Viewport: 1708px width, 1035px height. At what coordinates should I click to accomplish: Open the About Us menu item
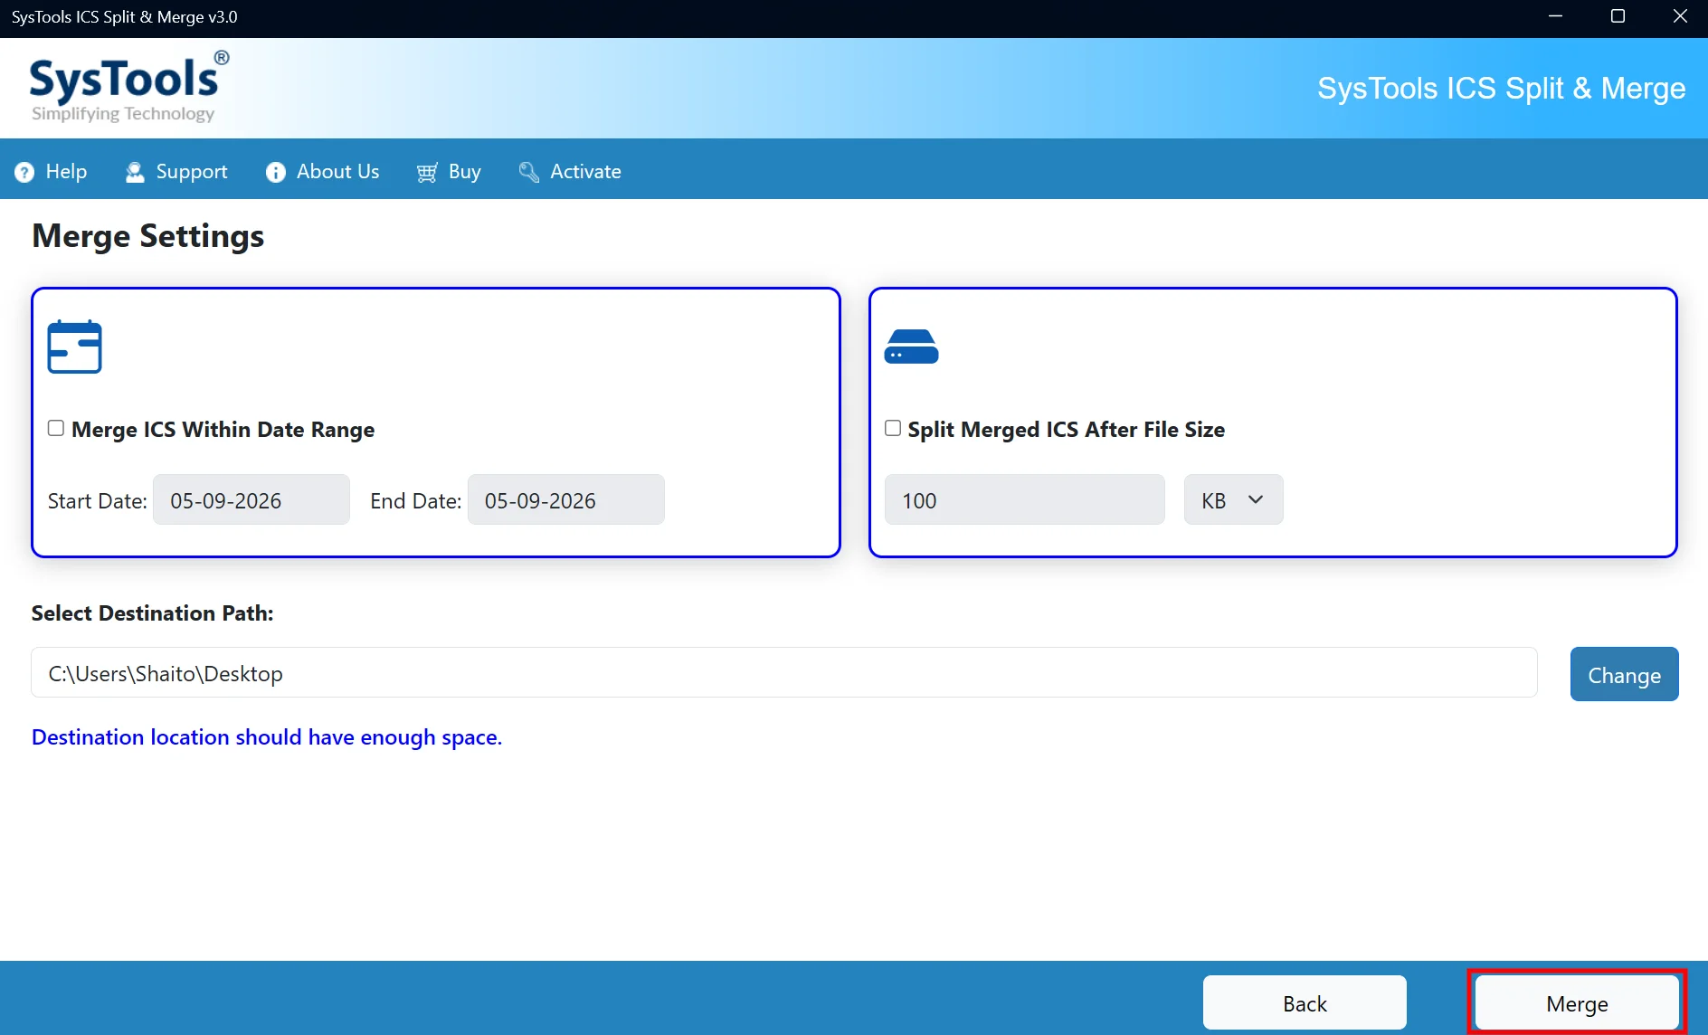(323, 172)
